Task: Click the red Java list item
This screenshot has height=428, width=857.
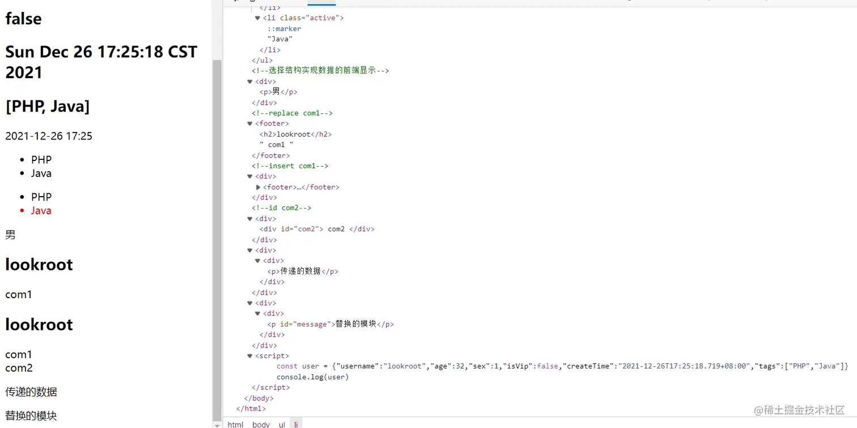Action: tap(41, 211)
